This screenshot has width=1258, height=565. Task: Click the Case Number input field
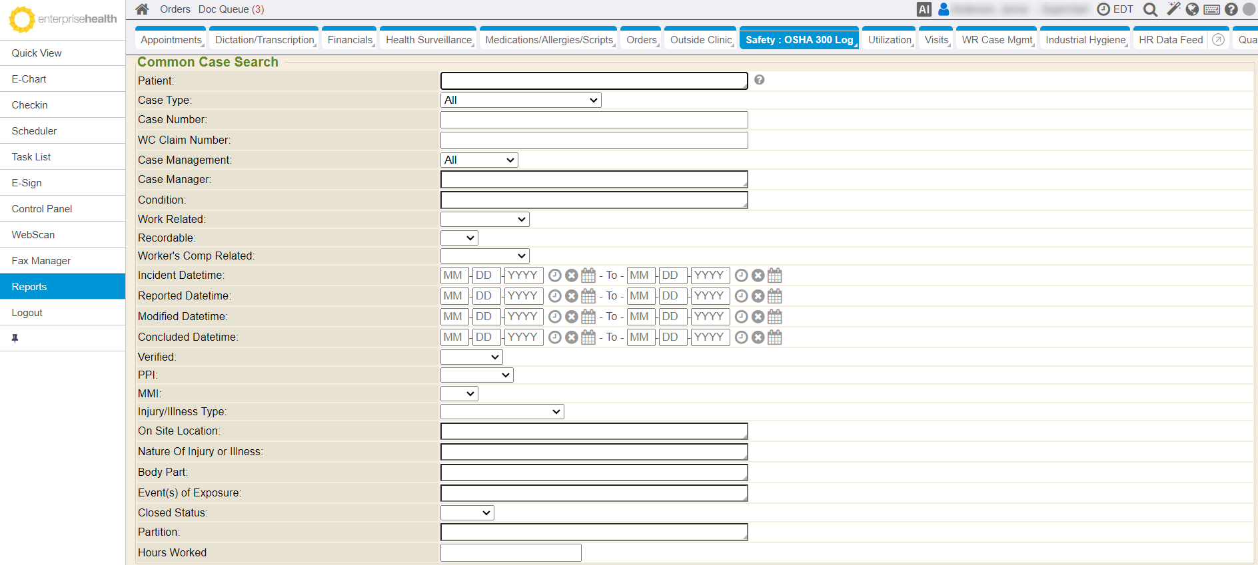[594, 120]
